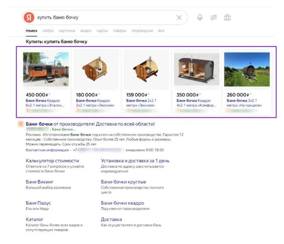Open 'Установка и доставка за 1 день' sitelink
284x244 pixels.
point(135,161)
